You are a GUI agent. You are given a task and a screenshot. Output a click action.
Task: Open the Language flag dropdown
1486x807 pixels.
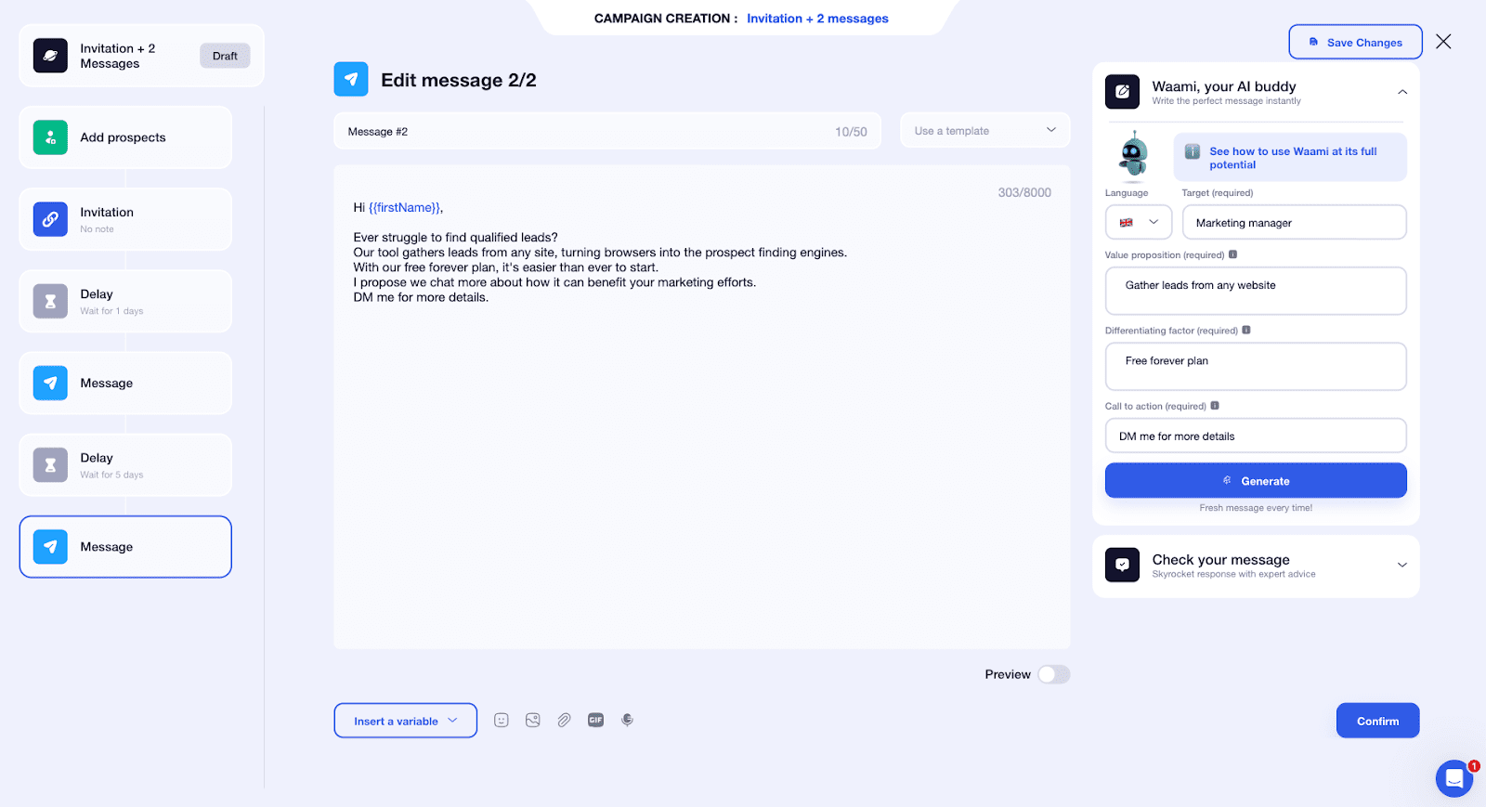(1139, 223)
